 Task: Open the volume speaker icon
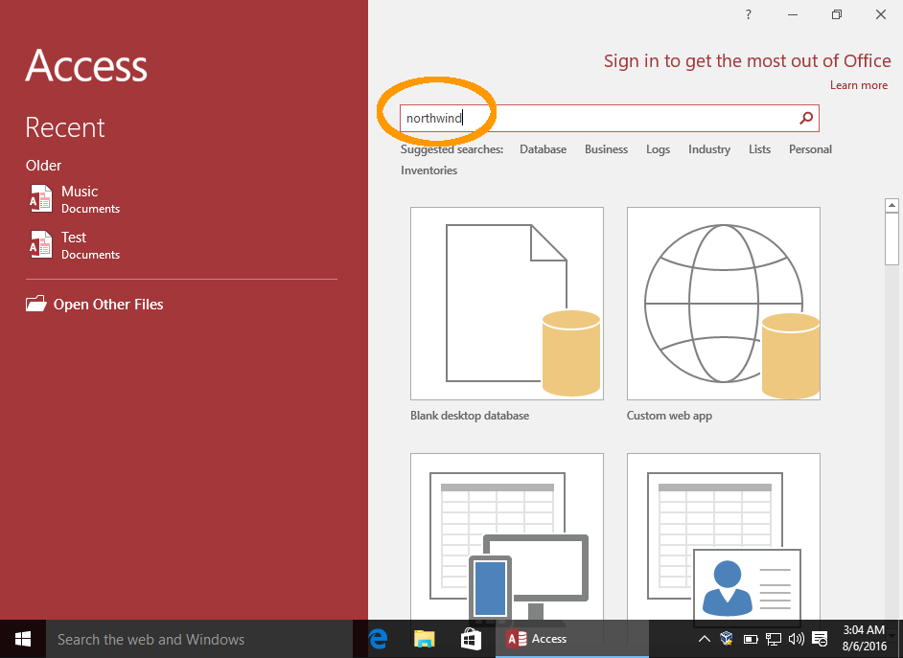tap(797, 639)
